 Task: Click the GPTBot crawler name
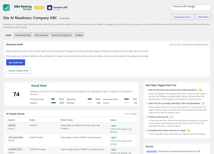click(12, 125)
